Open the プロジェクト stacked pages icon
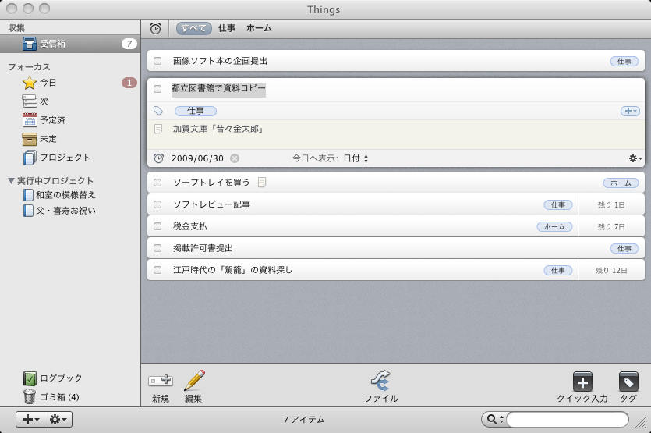This screenshot has width=651, height=433. click(x=30, y=158)
